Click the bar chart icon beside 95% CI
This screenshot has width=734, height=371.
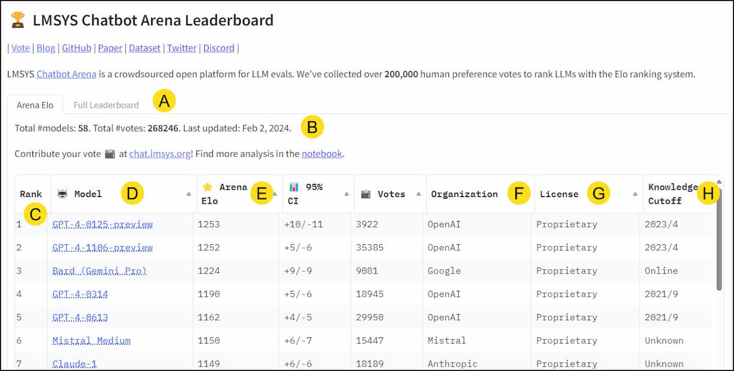tap(294, 187)
